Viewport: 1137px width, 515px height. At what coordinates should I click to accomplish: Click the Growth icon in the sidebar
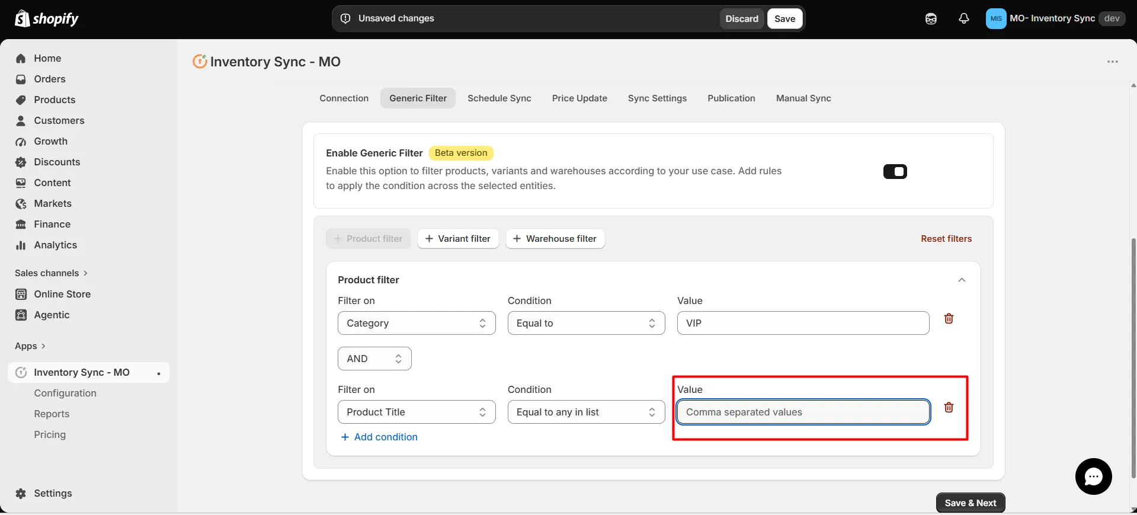point(21,141)
